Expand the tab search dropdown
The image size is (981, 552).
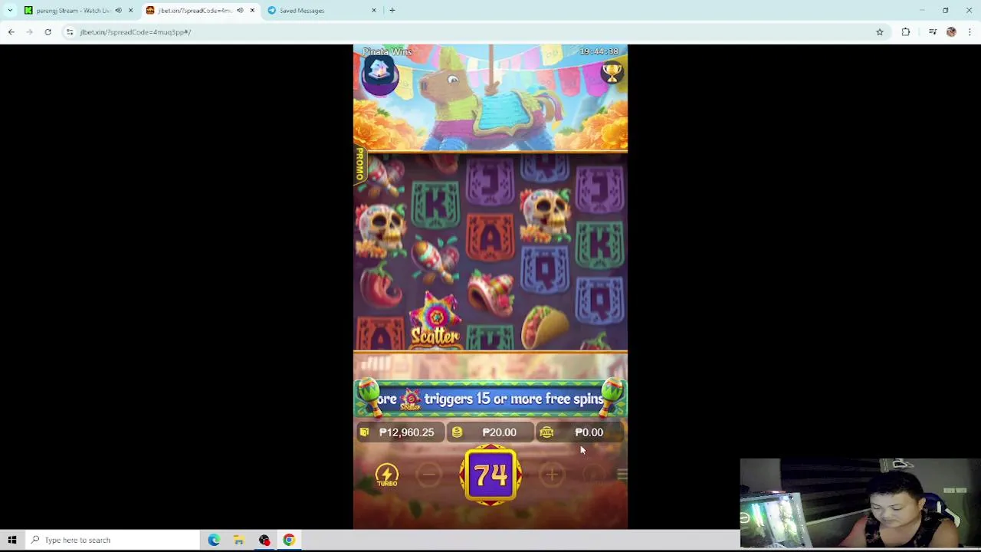pyautogui.click(x=10, y=11)
